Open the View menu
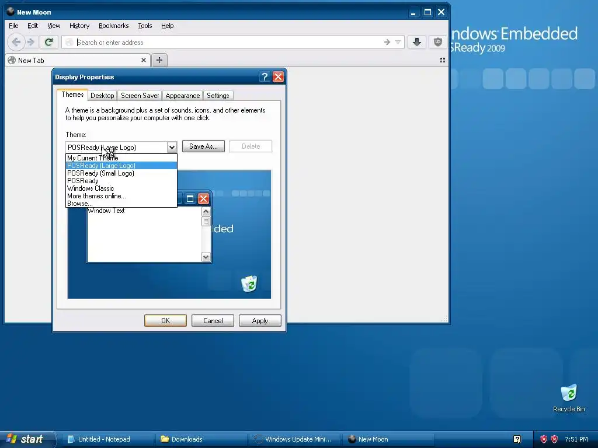The image size is (598, 448). pos(54,26)
